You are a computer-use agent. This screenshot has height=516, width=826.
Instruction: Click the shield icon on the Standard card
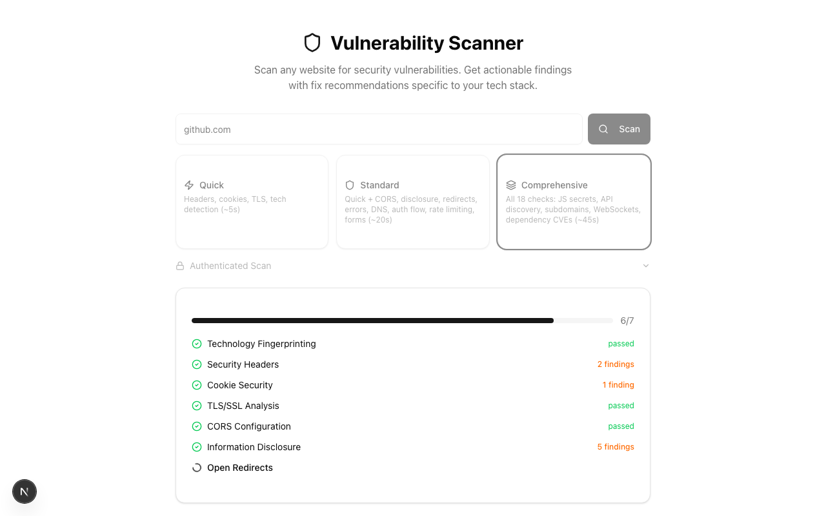(x=349, y=184)
